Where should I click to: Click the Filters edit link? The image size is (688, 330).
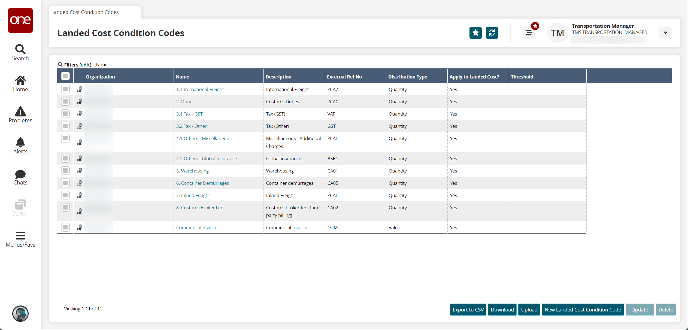point(85,65)
